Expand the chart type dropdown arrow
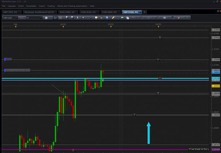 tap(50, 18)
